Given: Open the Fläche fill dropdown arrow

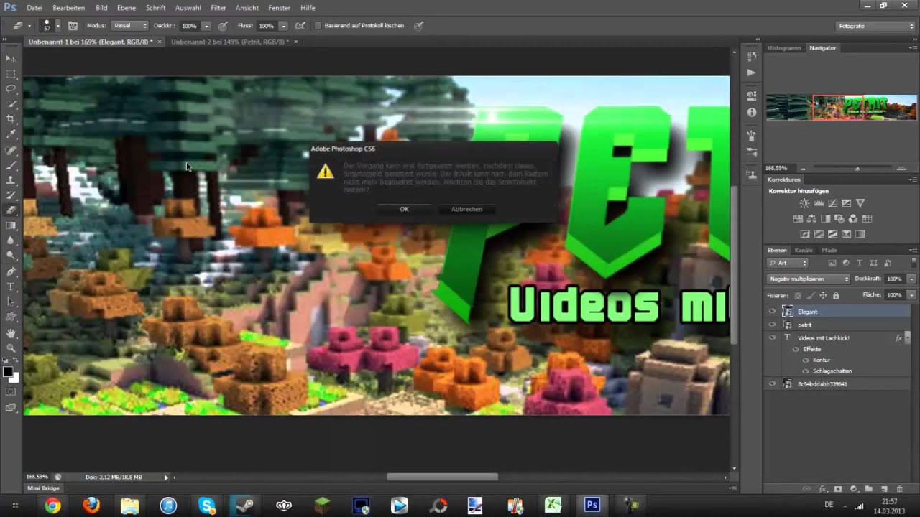Looking at the screenshot, I should click(911, 295).
